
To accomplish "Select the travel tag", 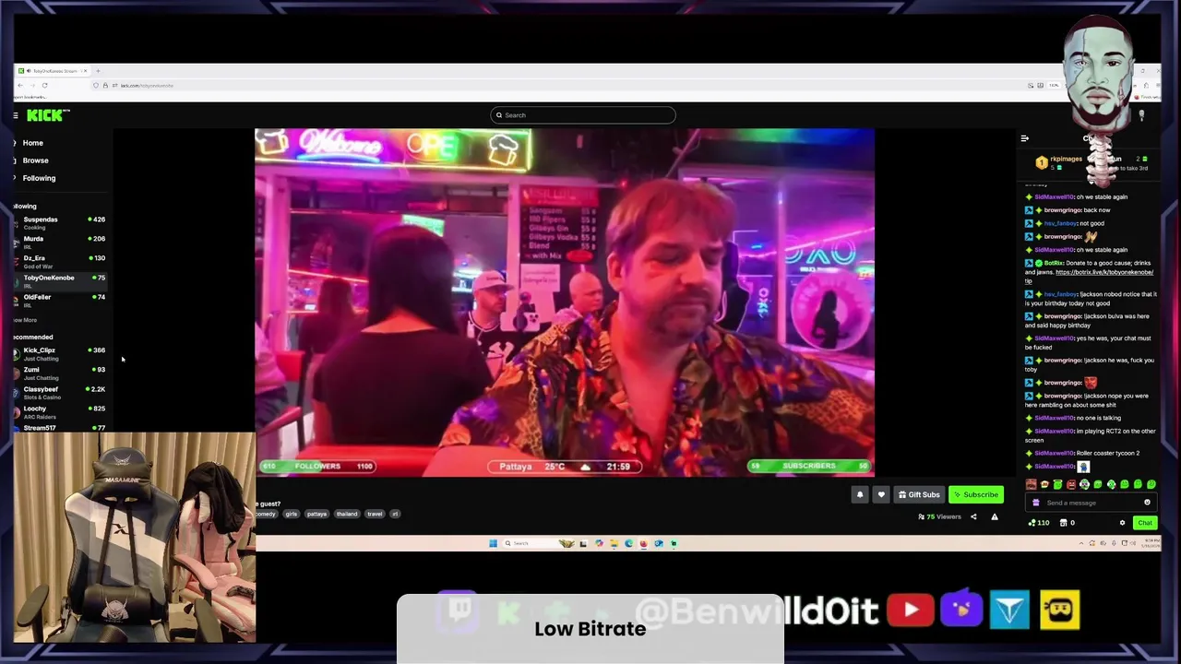I will (375, 514).
